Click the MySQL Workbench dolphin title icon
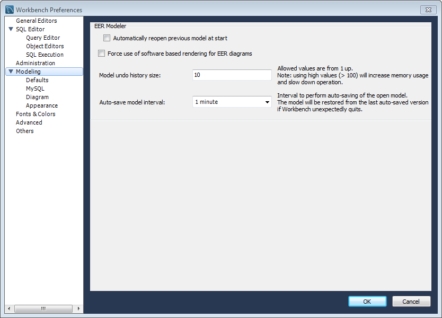 [10, 10]
